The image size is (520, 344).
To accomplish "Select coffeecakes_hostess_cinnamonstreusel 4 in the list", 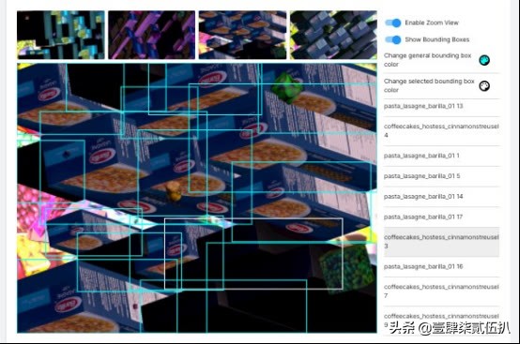I will pyautogui.click(x=441, y=131).
